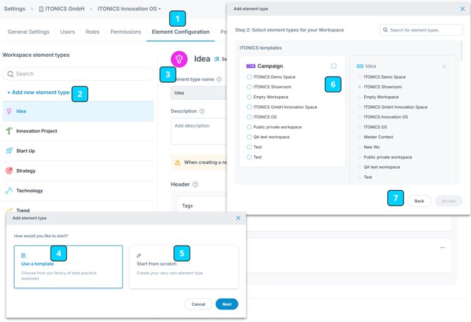Open the General Settings tab

29,32
